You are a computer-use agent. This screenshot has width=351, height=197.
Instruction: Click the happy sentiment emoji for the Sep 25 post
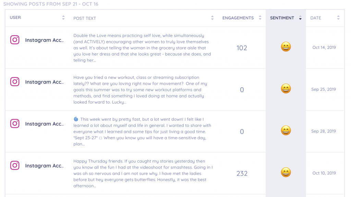[x=286, y=89]
